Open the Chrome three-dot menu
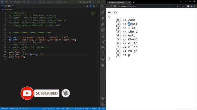 (x=195, y=6)
